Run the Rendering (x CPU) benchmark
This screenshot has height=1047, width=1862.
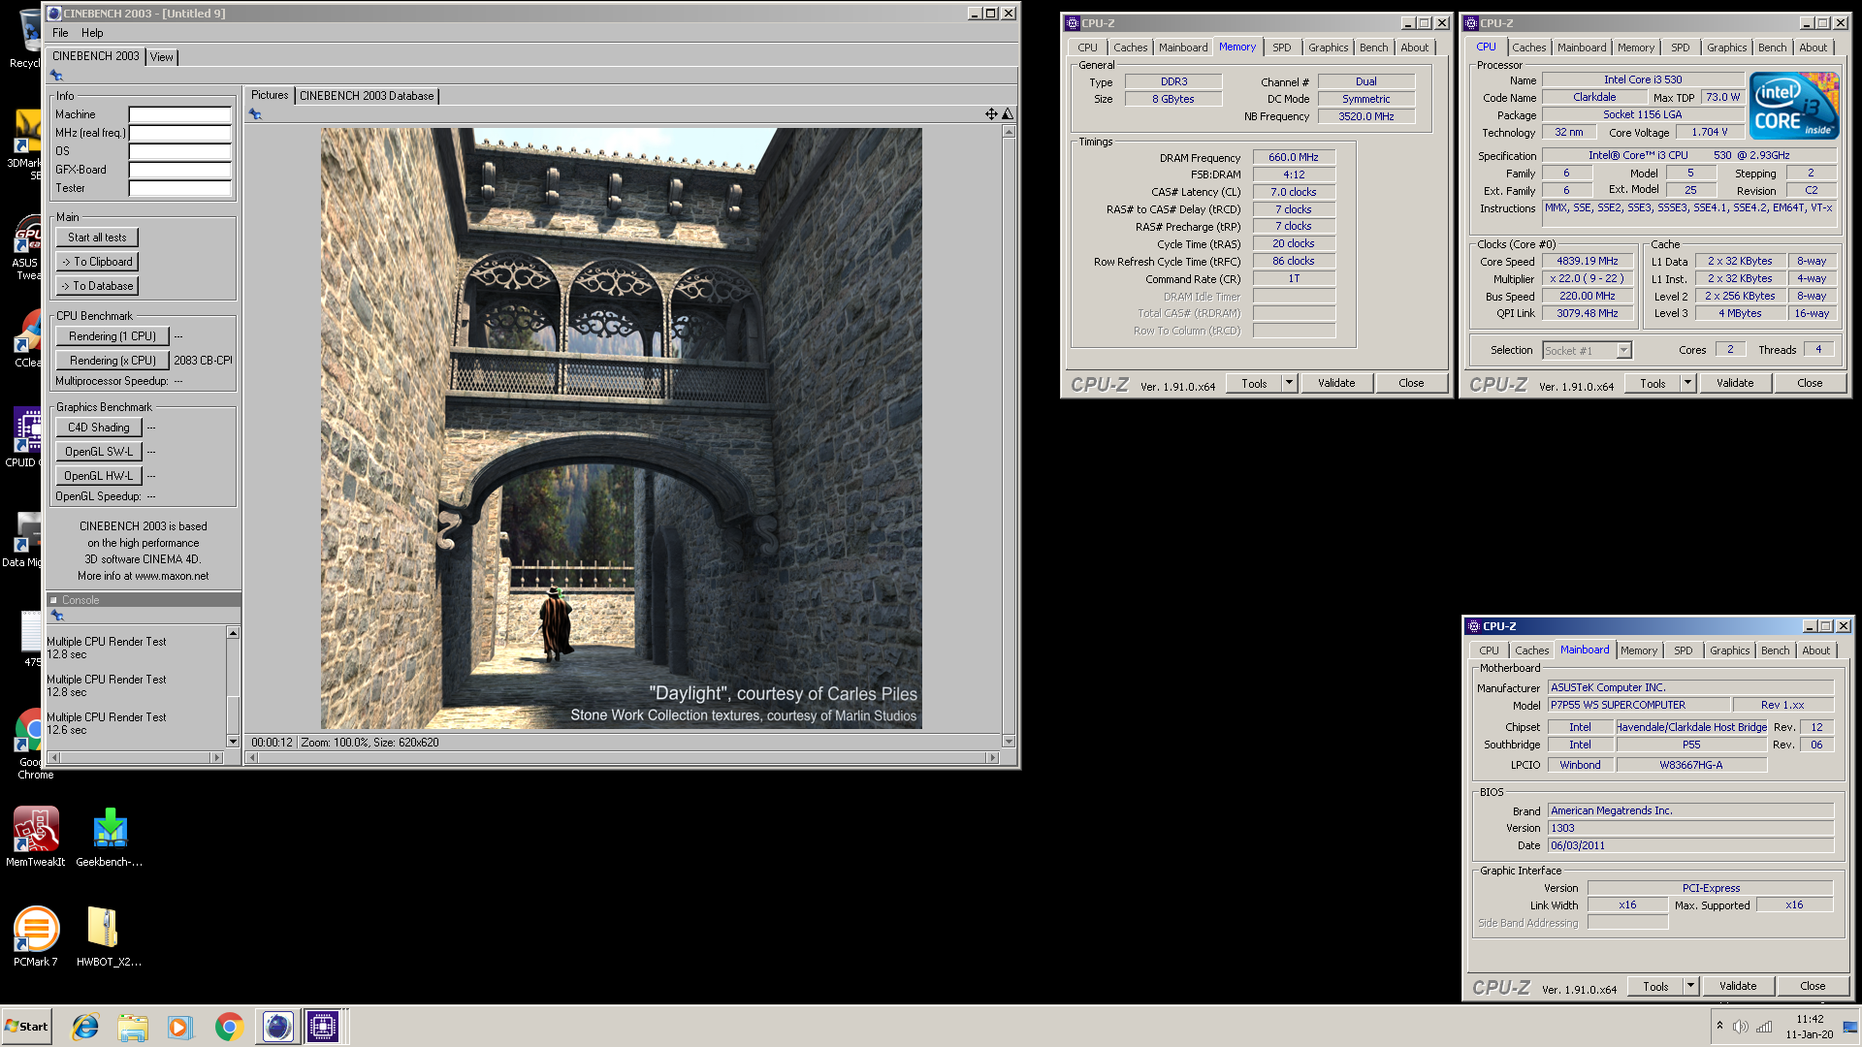(x=112, y=361)
